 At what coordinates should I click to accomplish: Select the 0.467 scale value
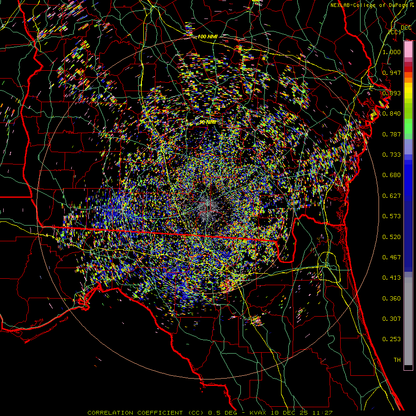pos(392,257)
